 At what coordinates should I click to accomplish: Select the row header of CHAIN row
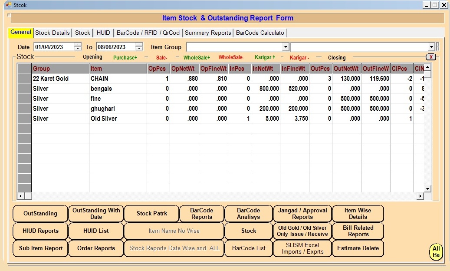[x=24, y=79]
